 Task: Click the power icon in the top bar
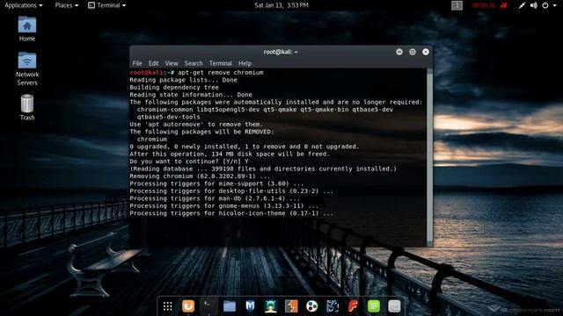tap(545, 5)
